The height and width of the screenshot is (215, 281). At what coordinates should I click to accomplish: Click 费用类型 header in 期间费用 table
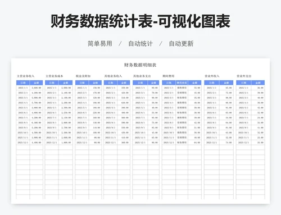[182, 83]
